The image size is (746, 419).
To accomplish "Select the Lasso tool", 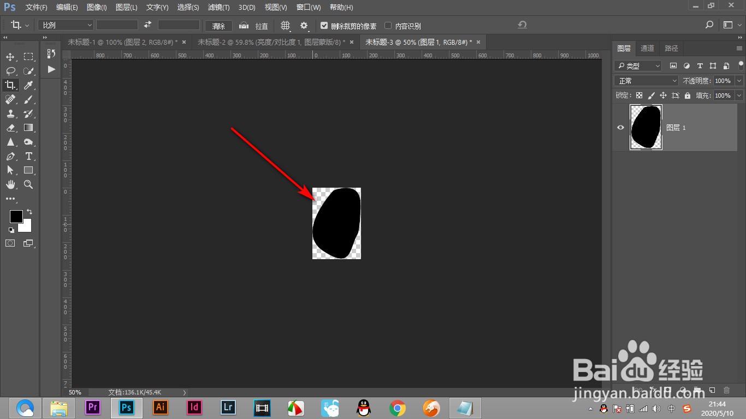I will [10, 71].
